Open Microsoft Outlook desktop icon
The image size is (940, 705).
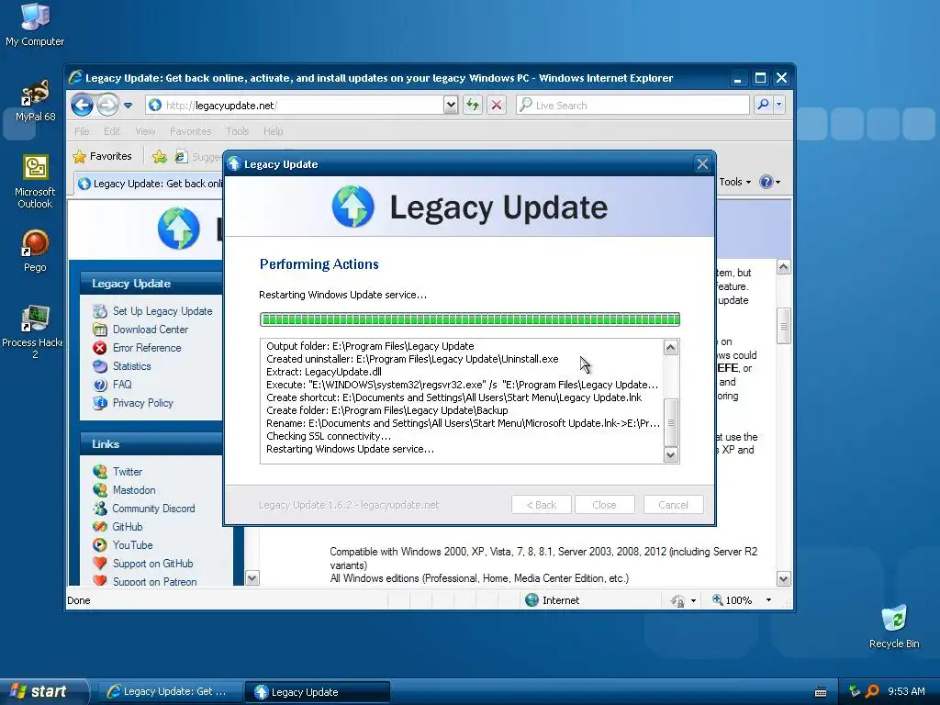pyautogui.click(x=35, y=182)
